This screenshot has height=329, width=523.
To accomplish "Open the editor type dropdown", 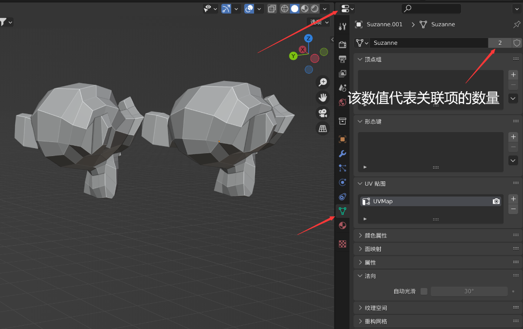I will (347, 9).
